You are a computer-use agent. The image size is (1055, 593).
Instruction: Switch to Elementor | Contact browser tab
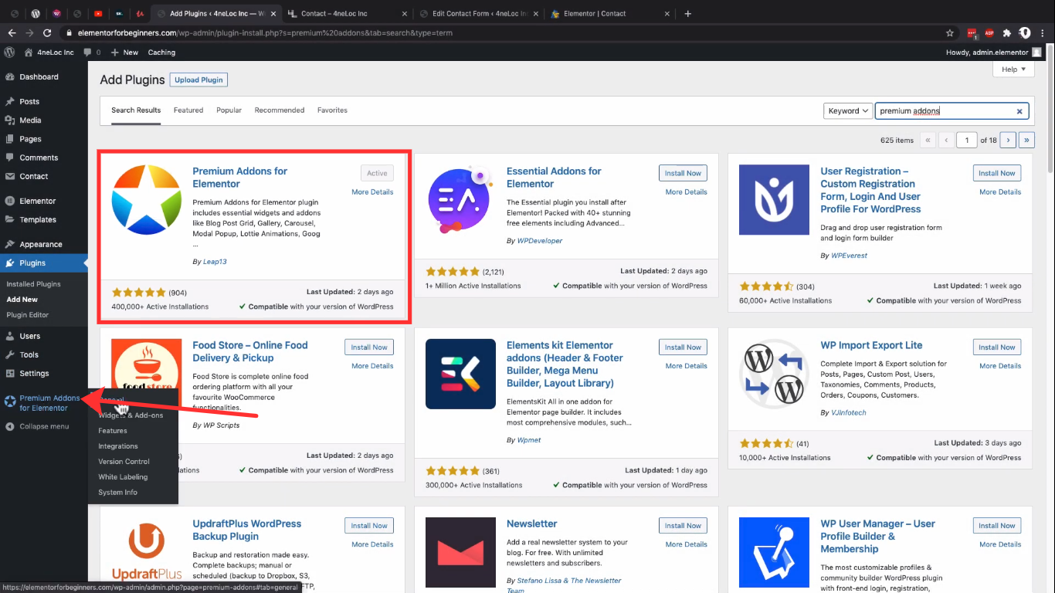(609, 13)
